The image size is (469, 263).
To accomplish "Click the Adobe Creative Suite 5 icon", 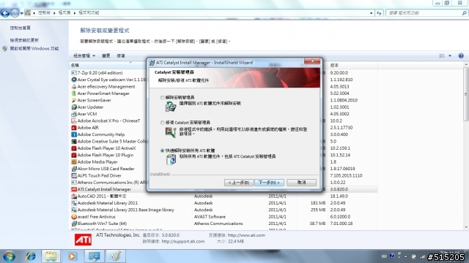I will tap(74, 141).
